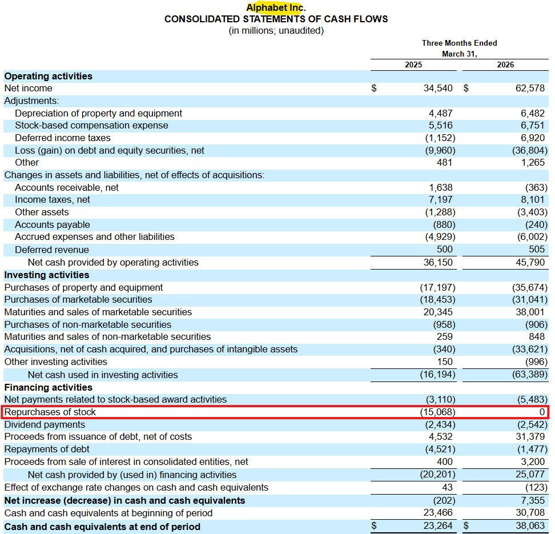This screenshot has height=534, width=555.
Task: Select Income taxes, net value 7,197
Action: (x=441, y=200)
